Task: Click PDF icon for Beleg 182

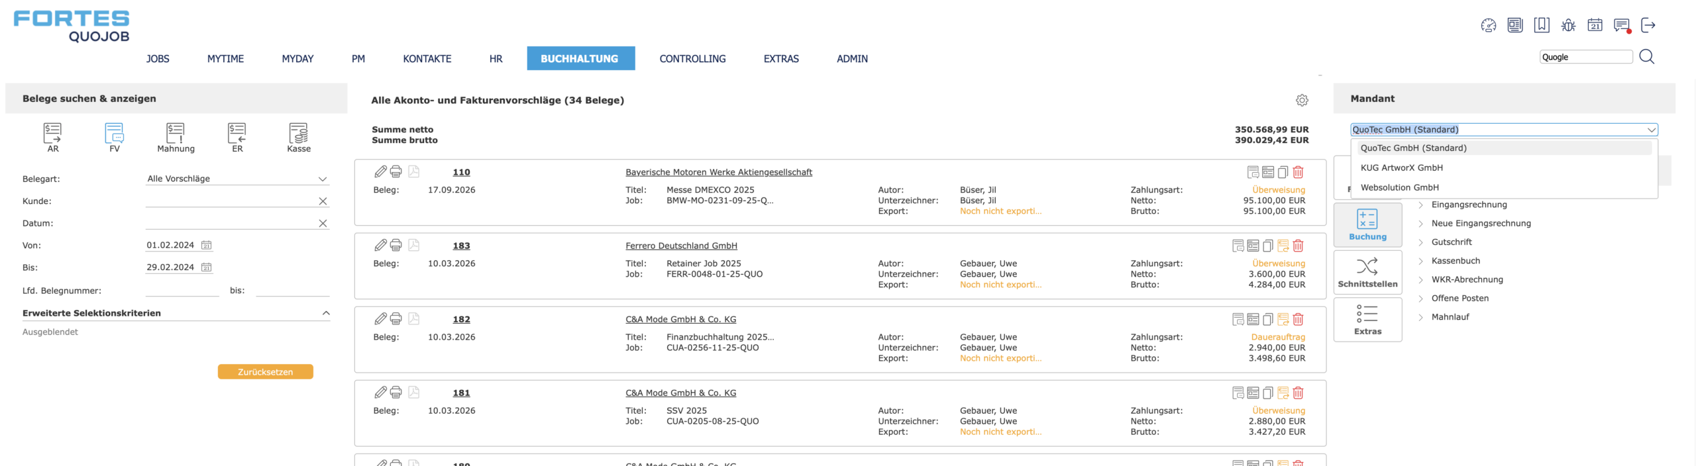Action: 413,319
